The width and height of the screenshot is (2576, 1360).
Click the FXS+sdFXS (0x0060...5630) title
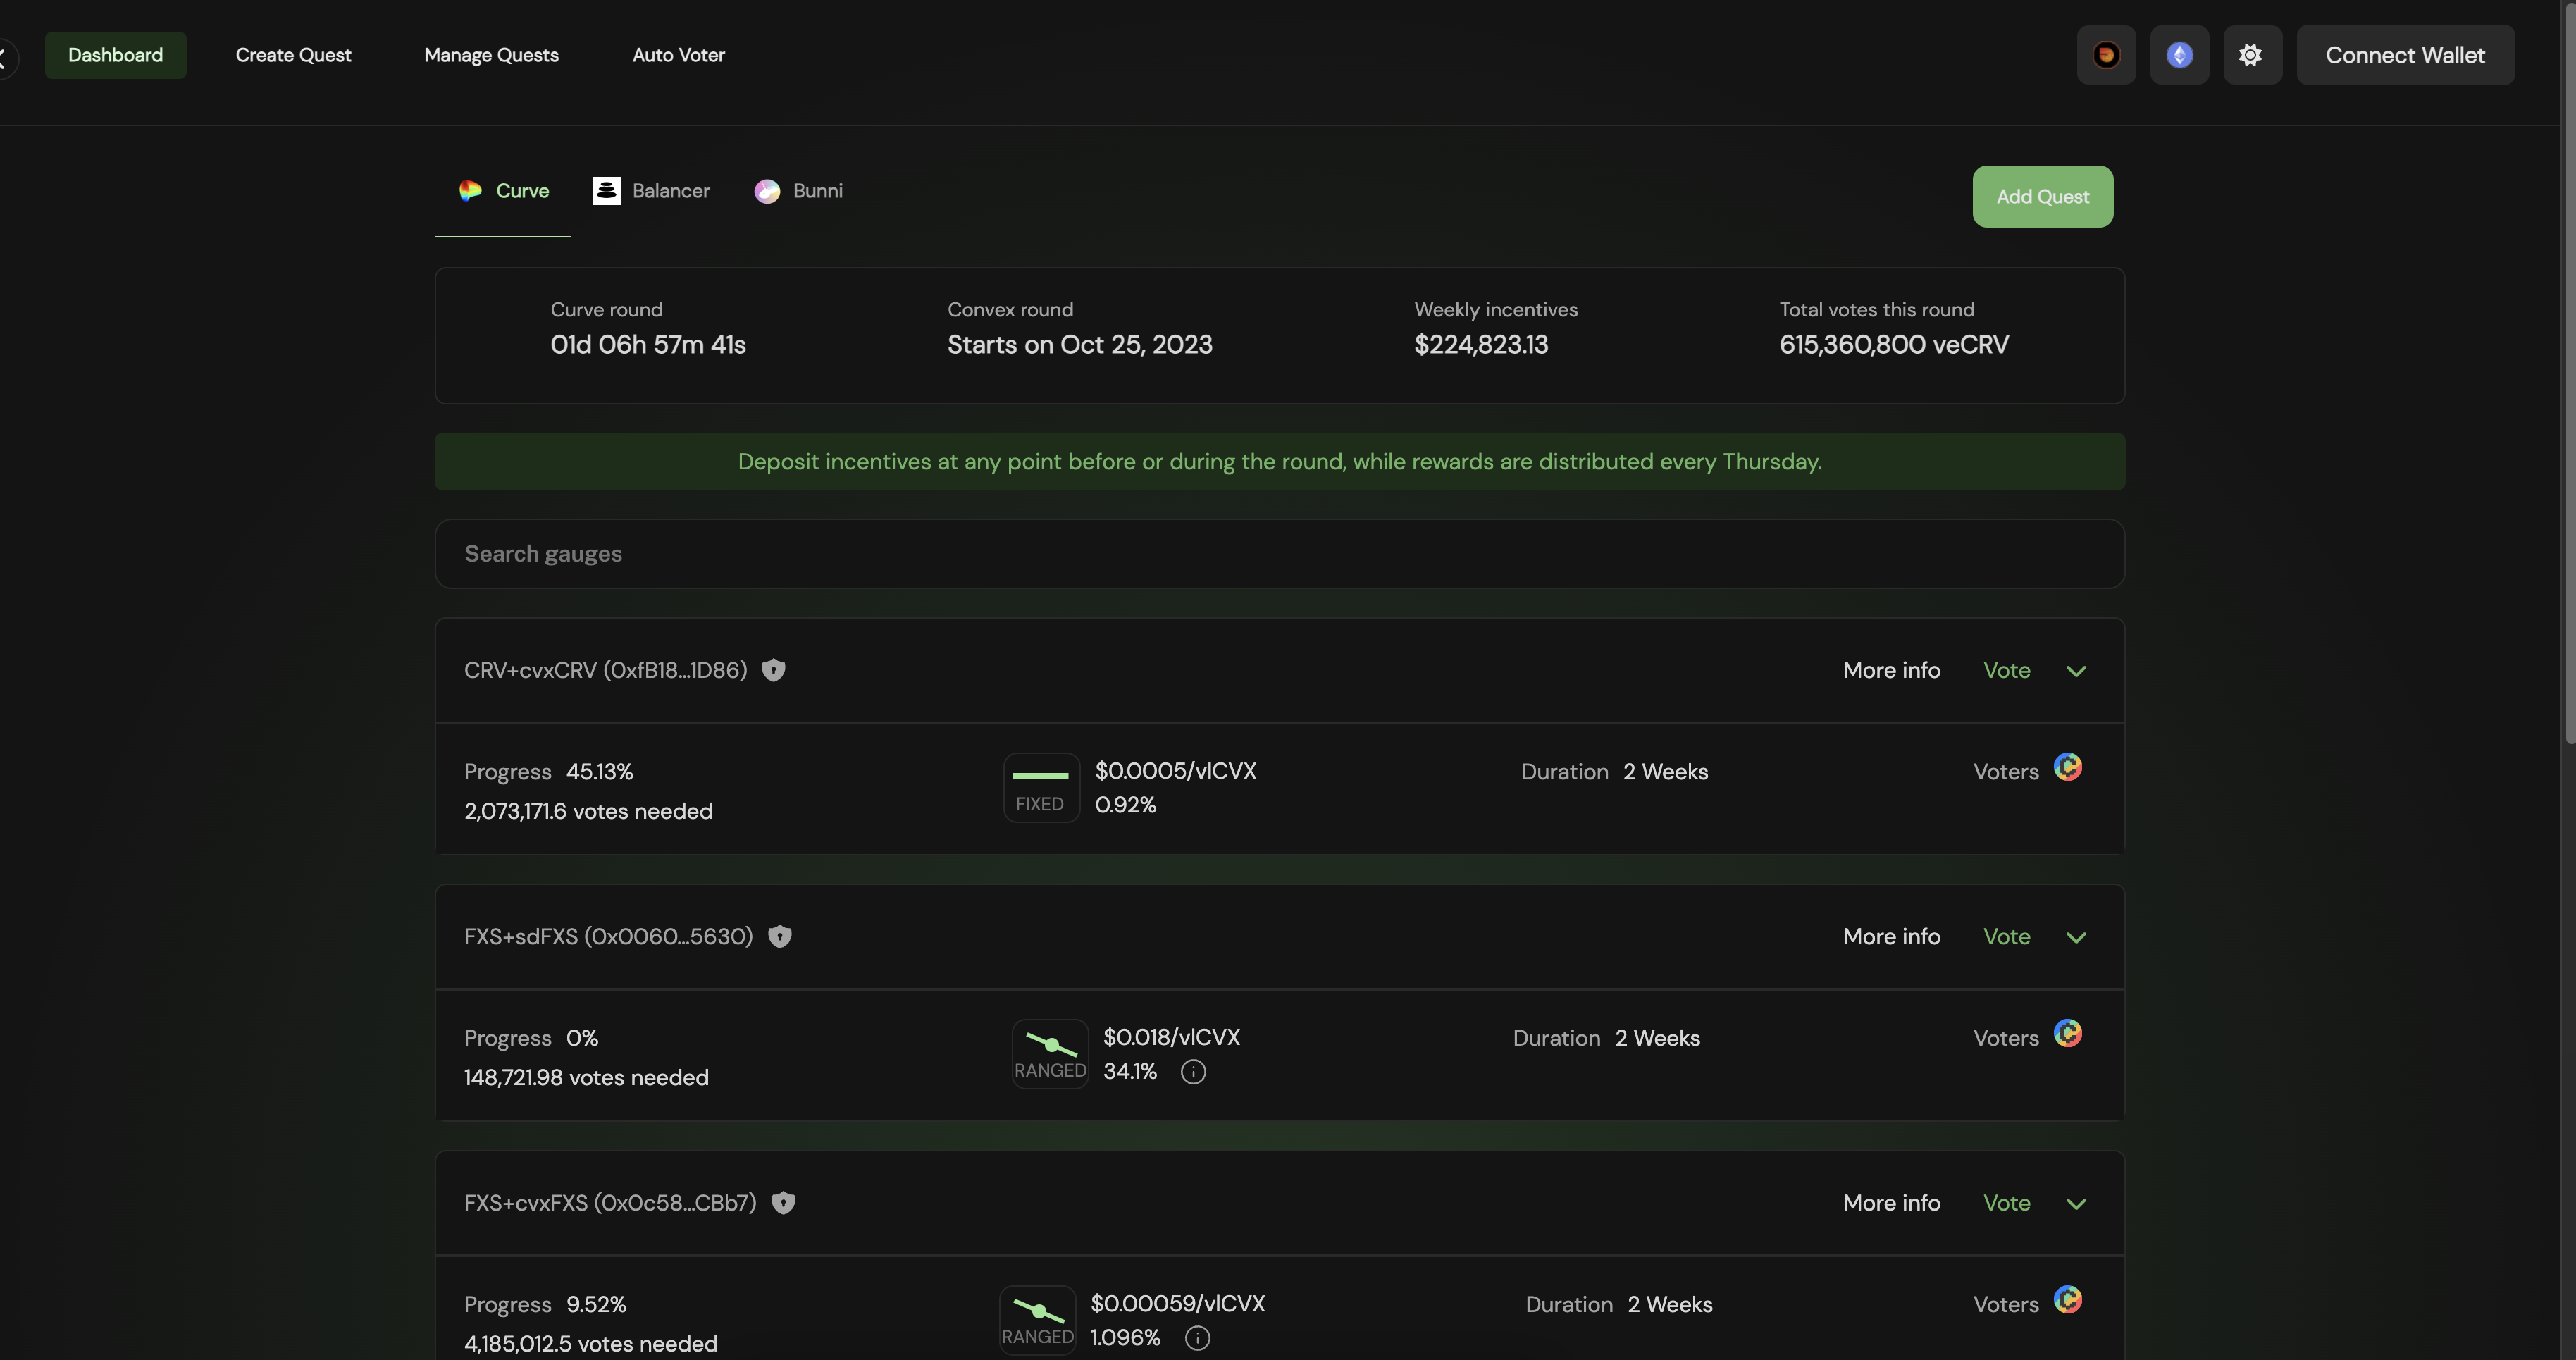[608, 936]
